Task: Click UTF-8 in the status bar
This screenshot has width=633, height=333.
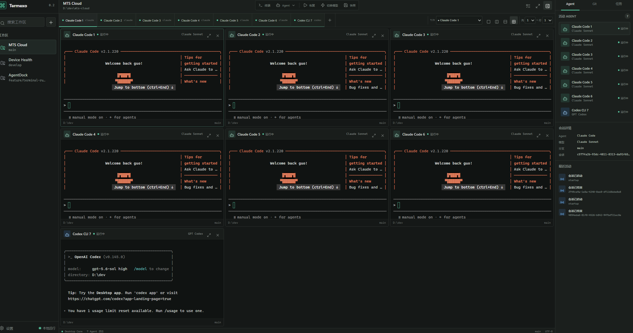Action: (x=549, y=332)
